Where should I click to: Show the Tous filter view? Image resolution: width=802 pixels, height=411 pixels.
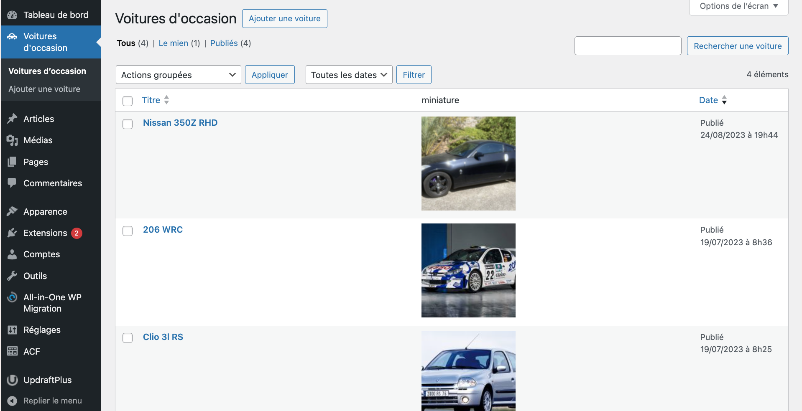pyautogui.click(x=126, y=43)
